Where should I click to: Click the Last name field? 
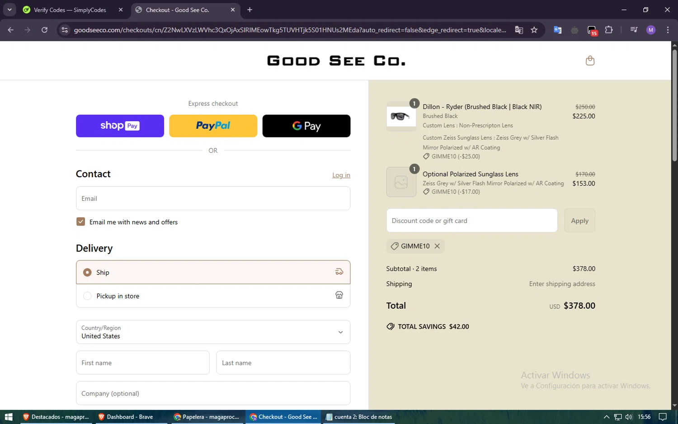tap(283, 363)
